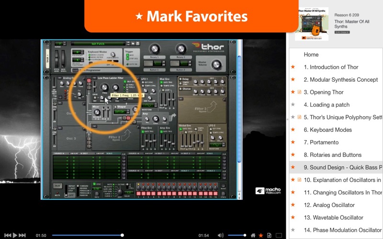Click the total duration 01:54

(x=203, y=235)
